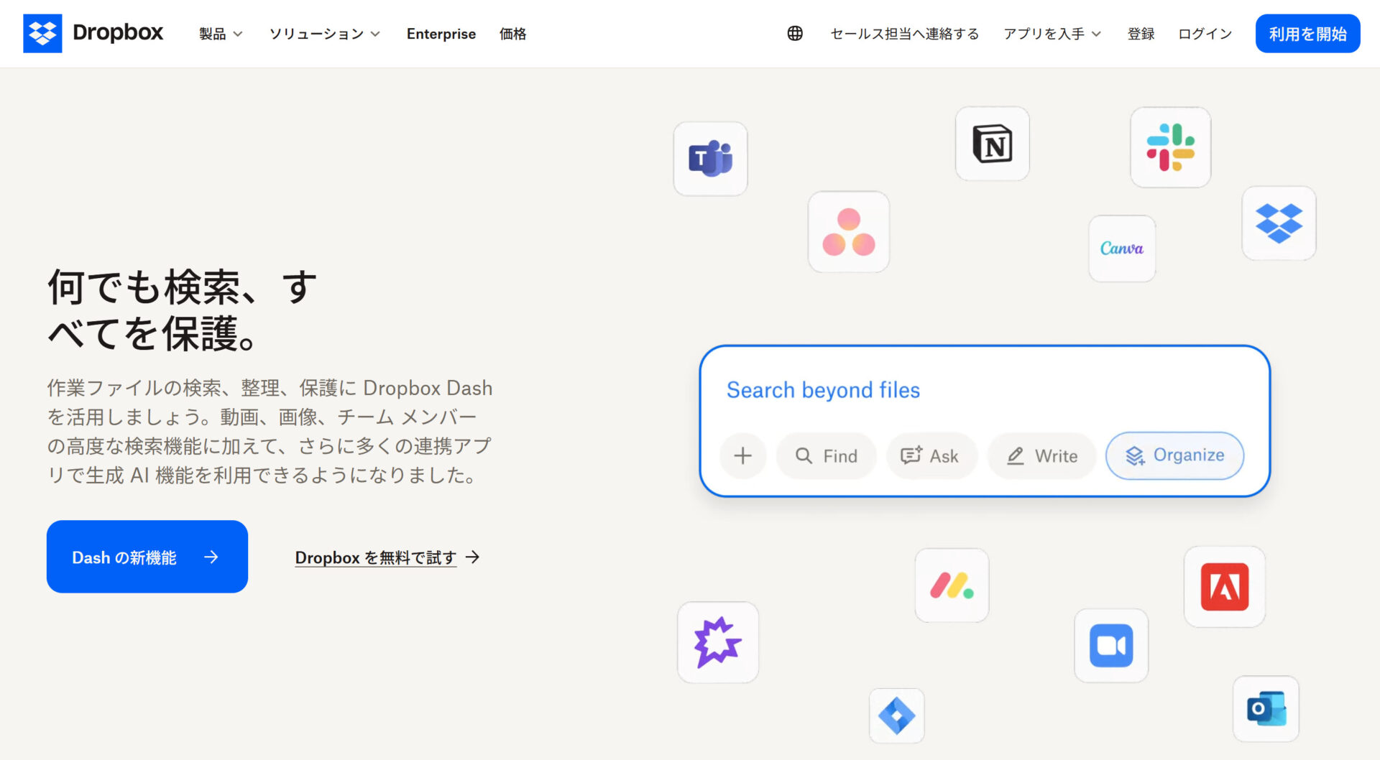Click the Canva app icon

tap(1122, 249)
